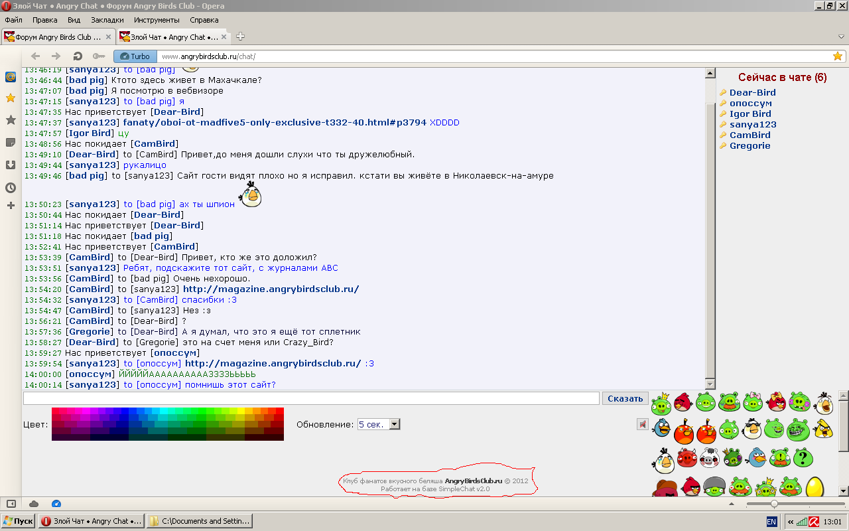The width and height of the screenshot is (849, 531).
Task: Click the address bar URL field
Action: (493, 56)
